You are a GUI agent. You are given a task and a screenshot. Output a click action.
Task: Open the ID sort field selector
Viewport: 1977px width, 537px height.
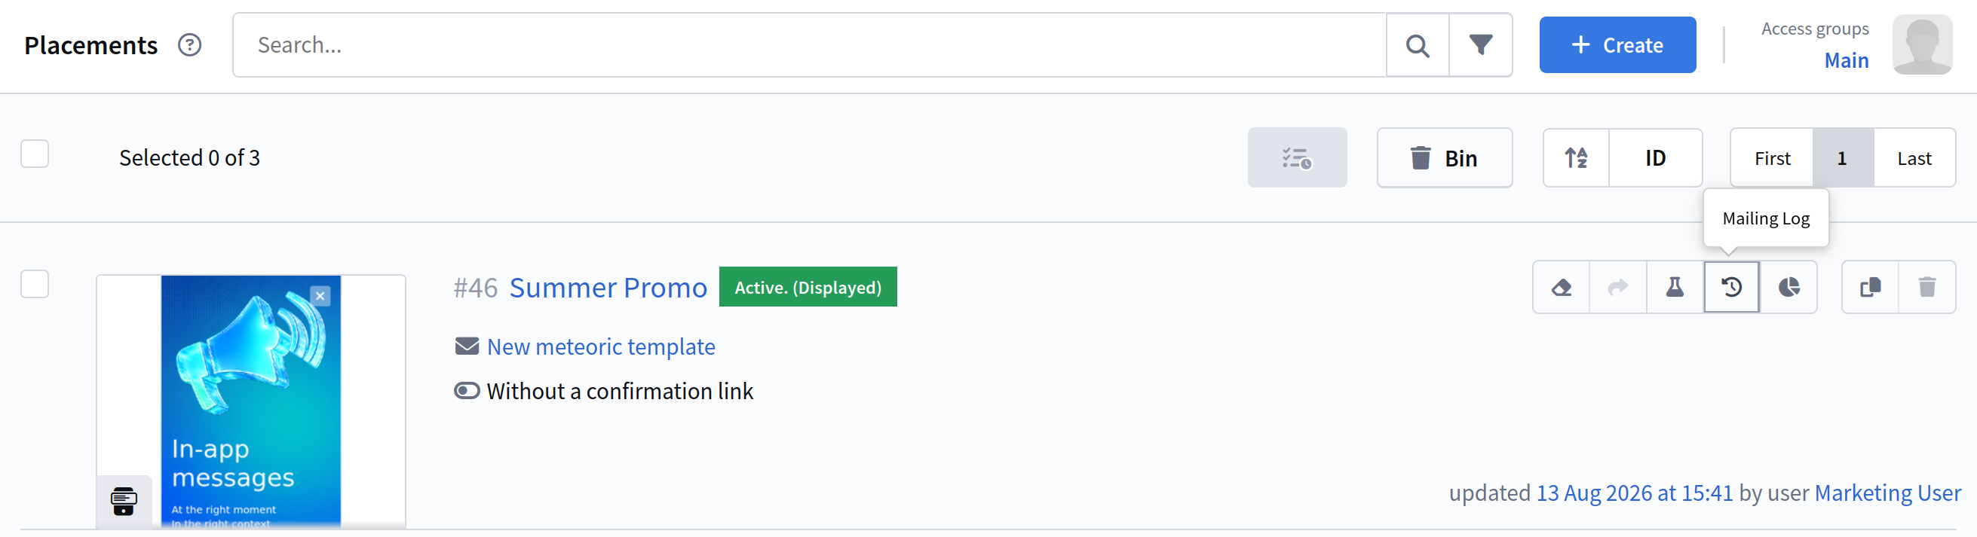click(x=1656, y=157)
